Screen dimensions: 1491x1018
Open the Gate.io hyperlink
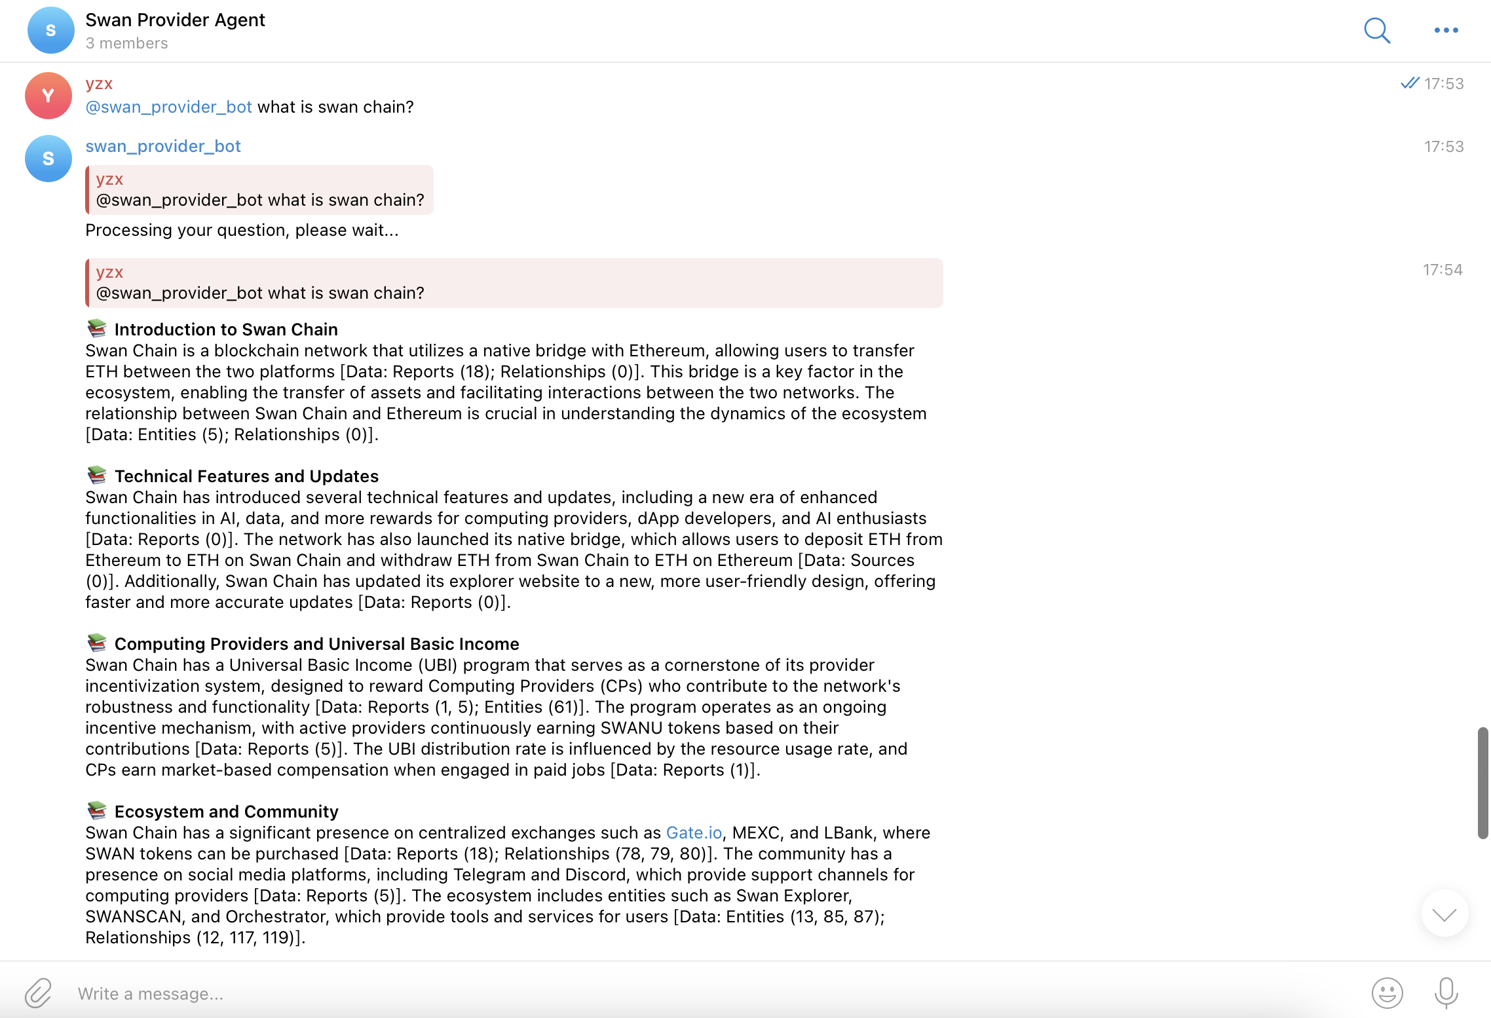pyautogui.click(x=694, y=833)
